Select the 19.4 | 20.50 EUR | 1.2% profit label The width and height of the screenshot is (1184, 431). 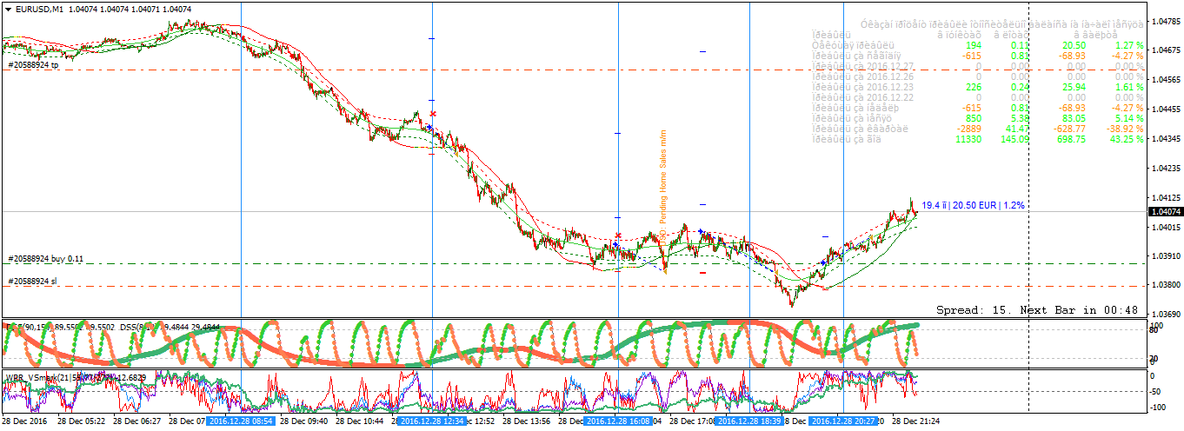pyautogui.click(x=974, y=205)
